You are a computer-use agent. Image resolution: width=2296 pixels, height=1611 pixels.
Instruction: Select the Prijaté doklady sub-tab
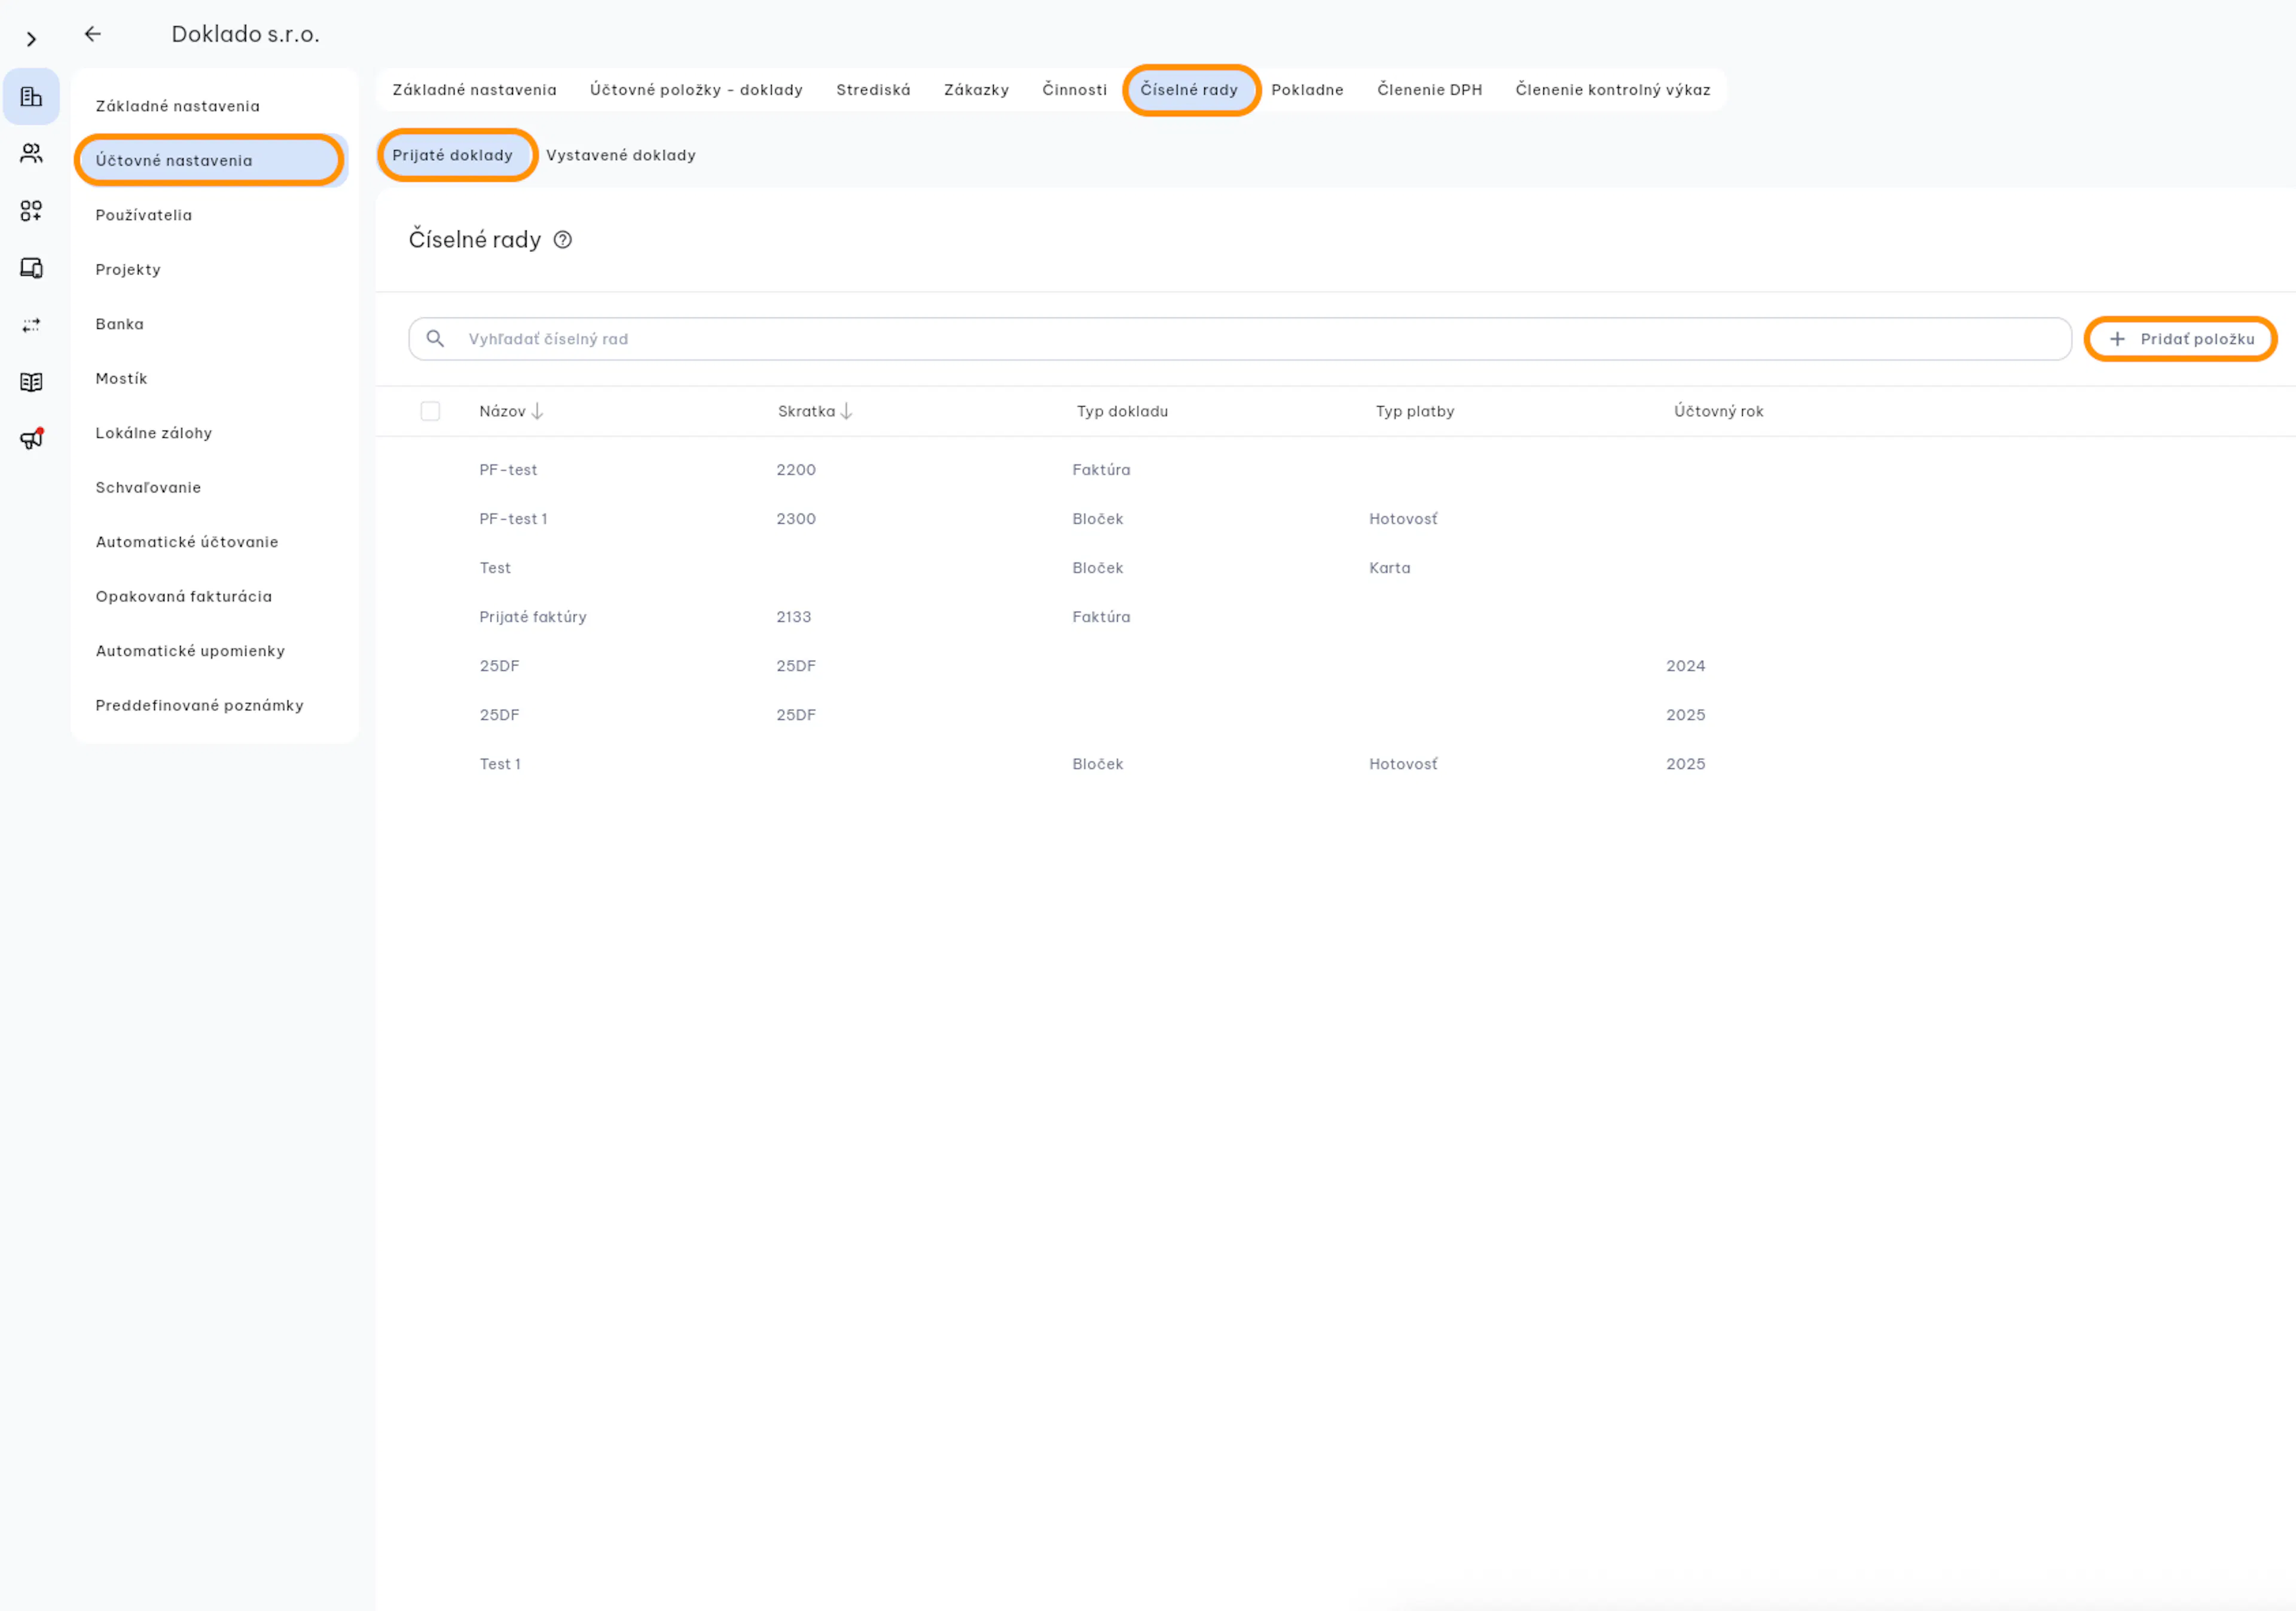point(456,155)
